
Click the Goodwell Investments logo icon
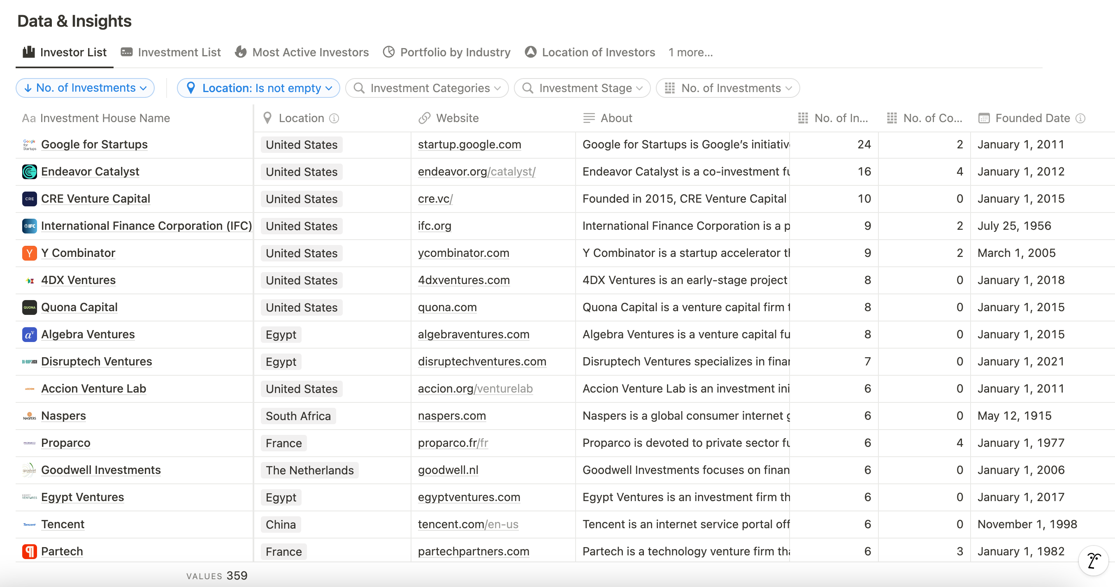(x=30, y=470)
